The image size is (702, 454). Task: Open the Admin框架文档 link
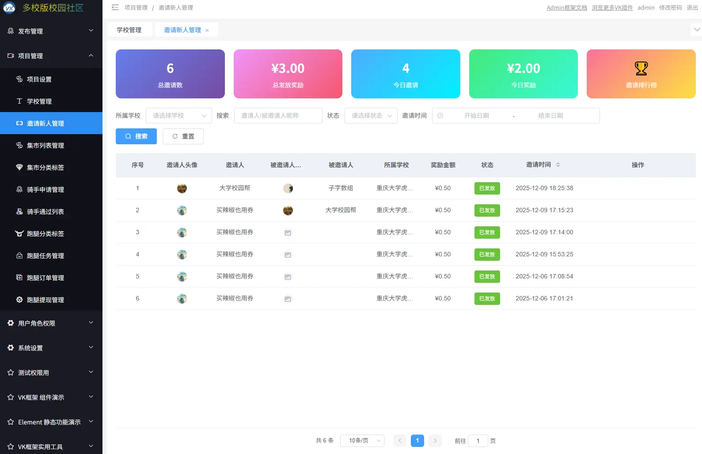[x=566, y=8]
